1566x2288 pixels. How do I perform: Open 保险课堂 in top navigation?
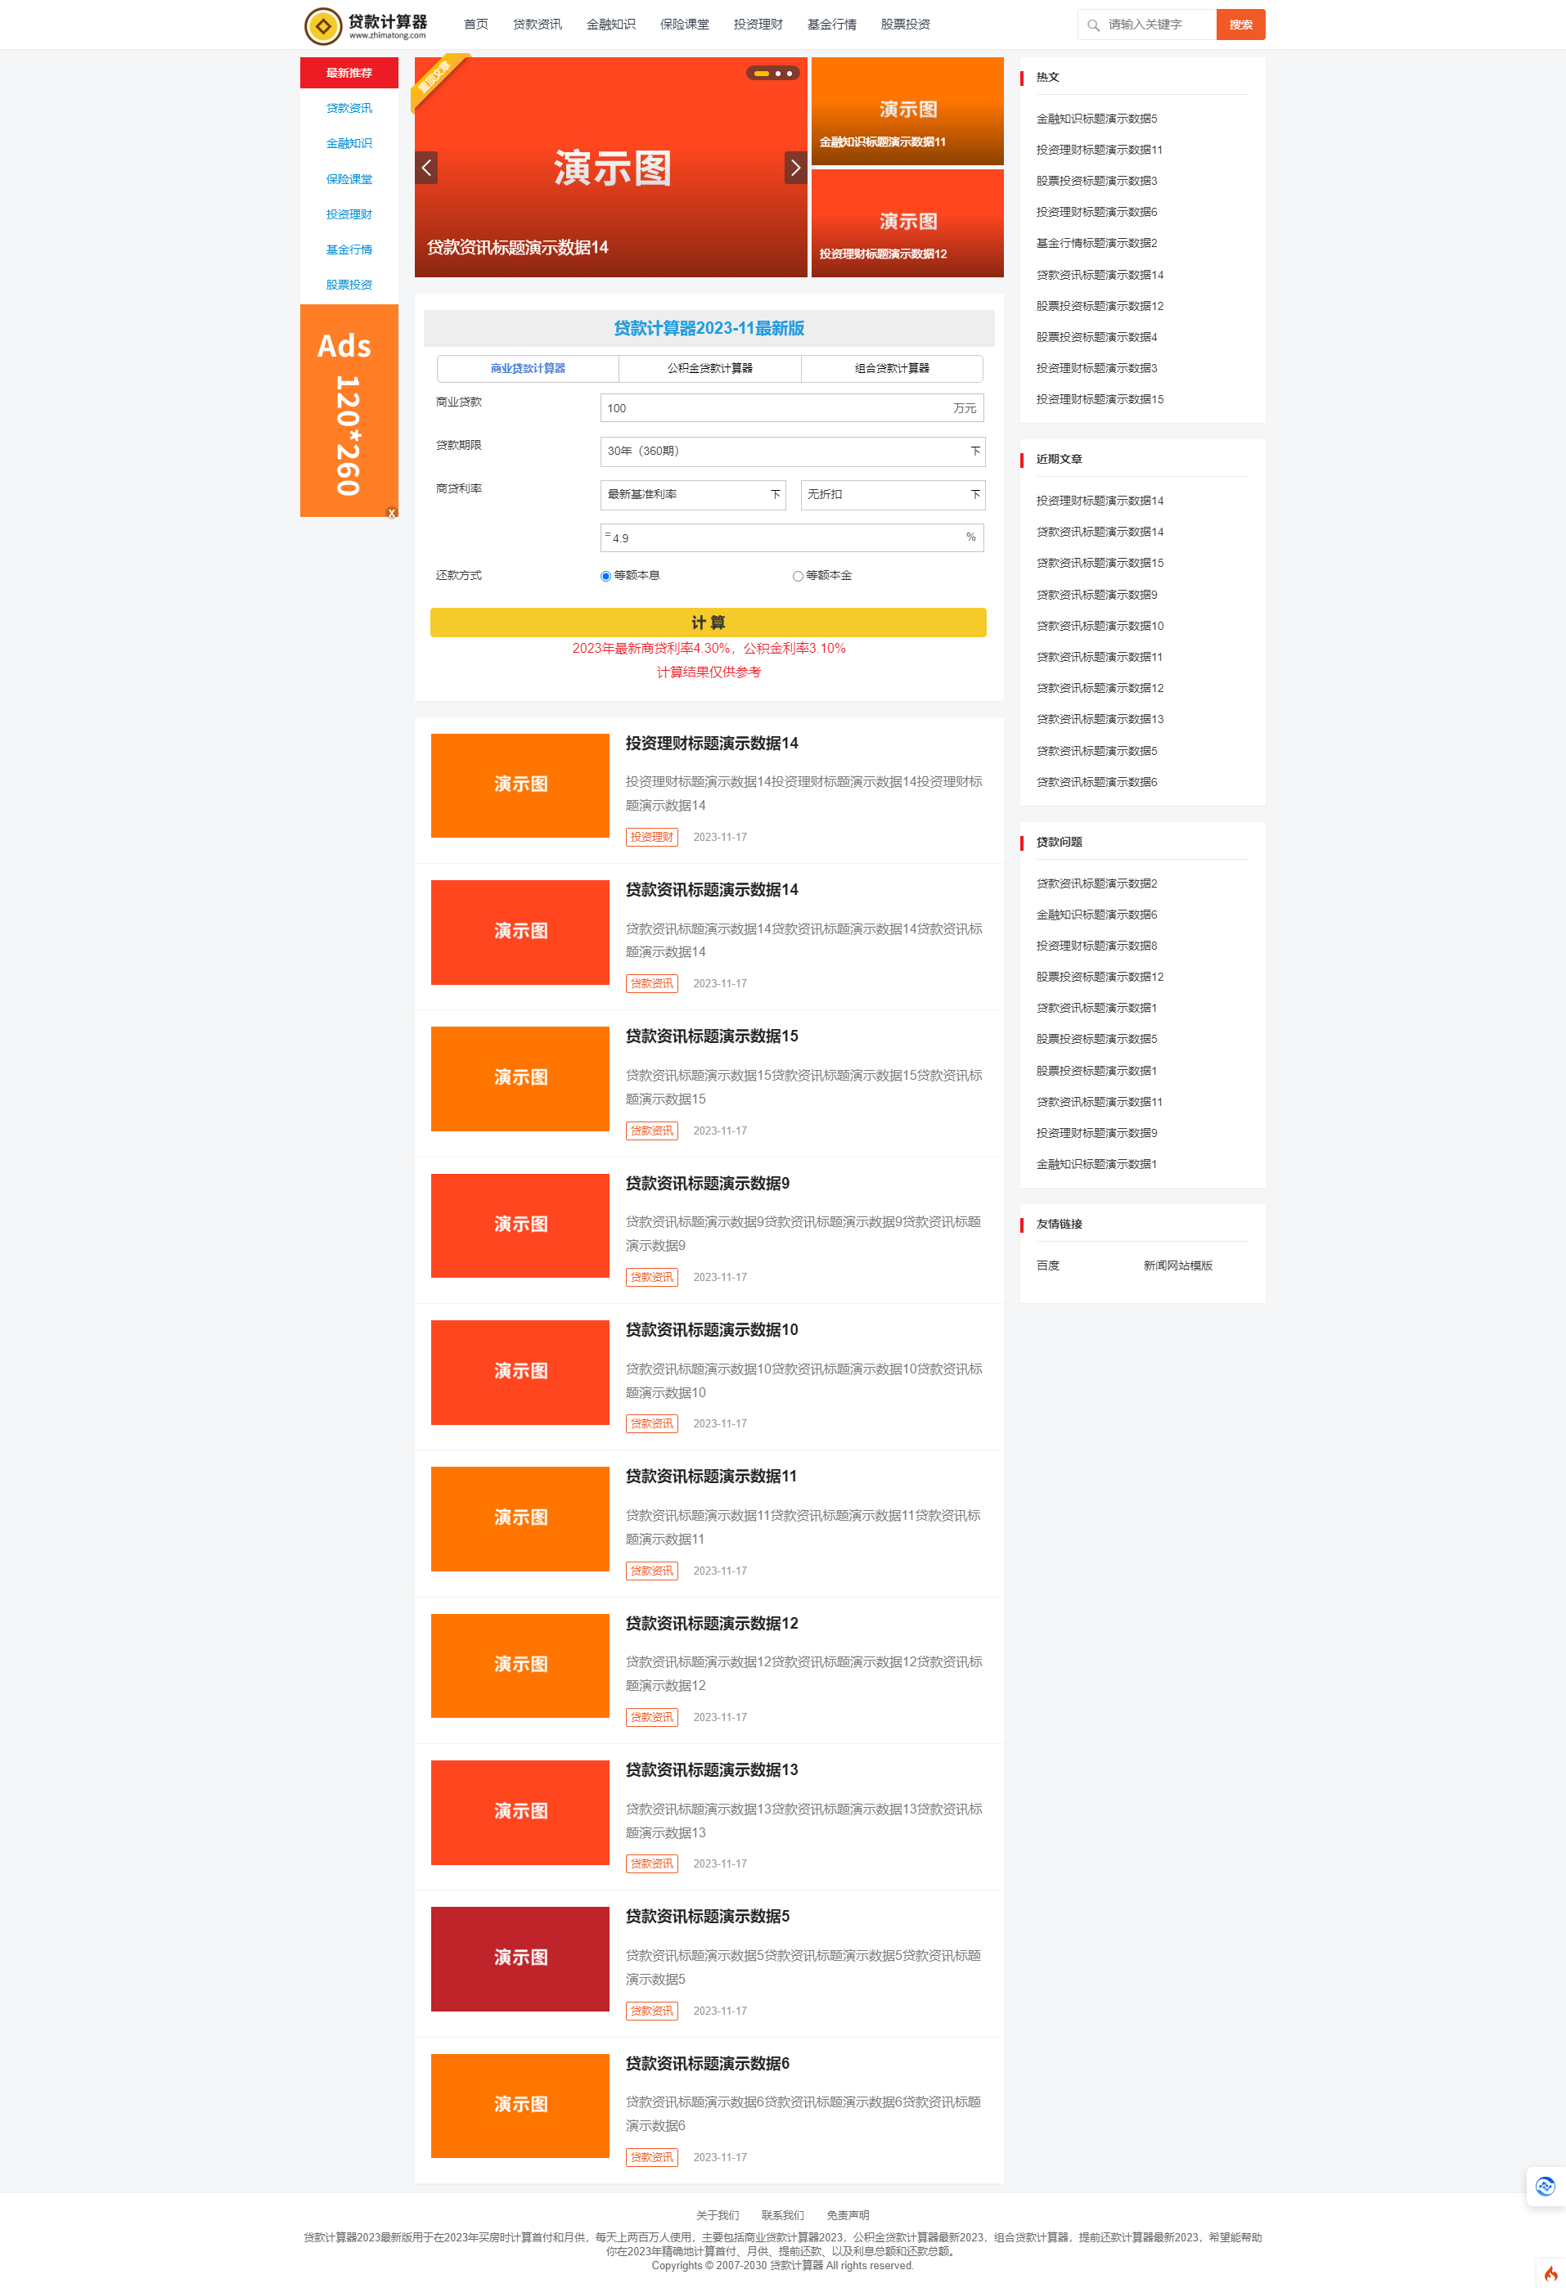(683, 25)
